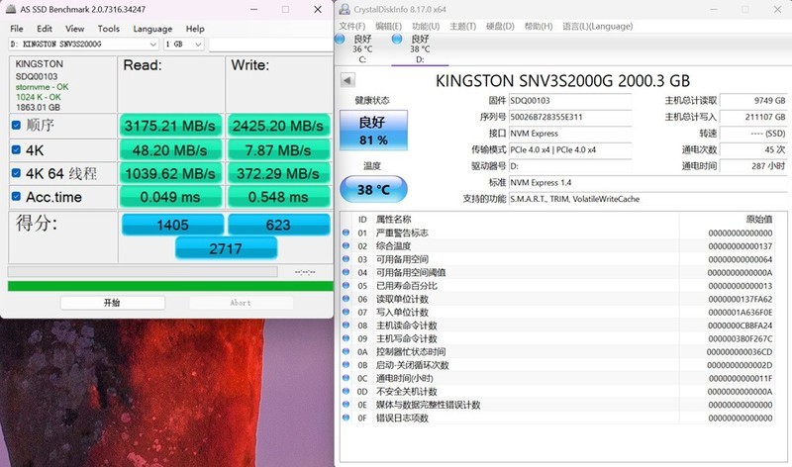Viewport: 792px width, 467px height.
Task: Click the status dot of attribute 0C 通电时间
Action: (346, 378)
